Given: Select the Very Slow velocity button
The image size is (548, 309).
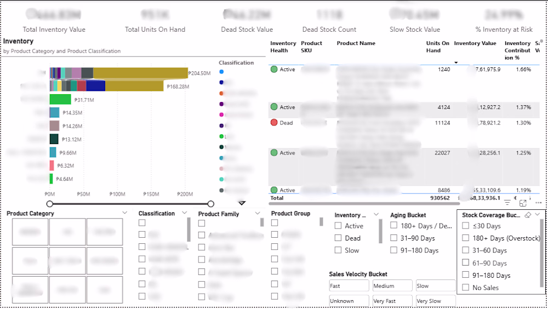Looking at the screenshot, I should pos(436,301).
